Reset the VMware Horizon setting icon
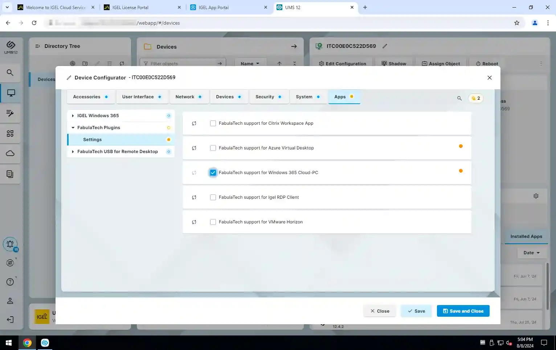The height and width of the screenshot is (350, 556). (194, 222)
